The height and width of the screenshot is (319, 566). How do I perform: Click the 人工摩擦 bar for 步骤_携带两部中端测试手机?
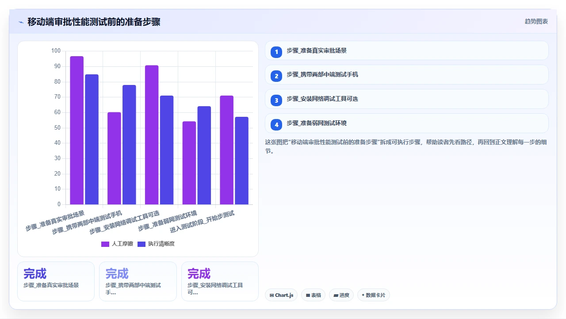(x=114, y=158)
